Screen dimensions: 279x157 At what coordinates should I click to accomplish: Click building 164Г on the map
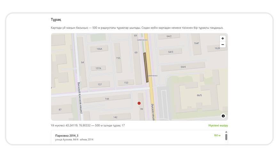click(196, 43)
